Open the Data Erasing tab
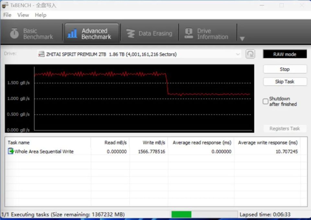 tap(150, 33)
